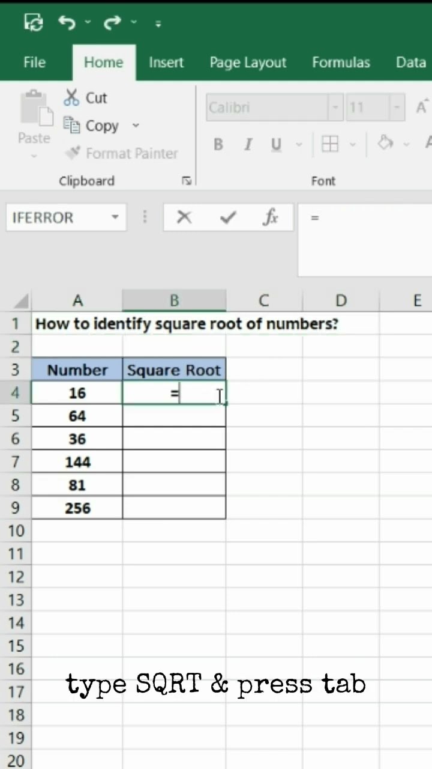Toggle Italic formatting
The image size is (432, 769).
coord(247,144)
